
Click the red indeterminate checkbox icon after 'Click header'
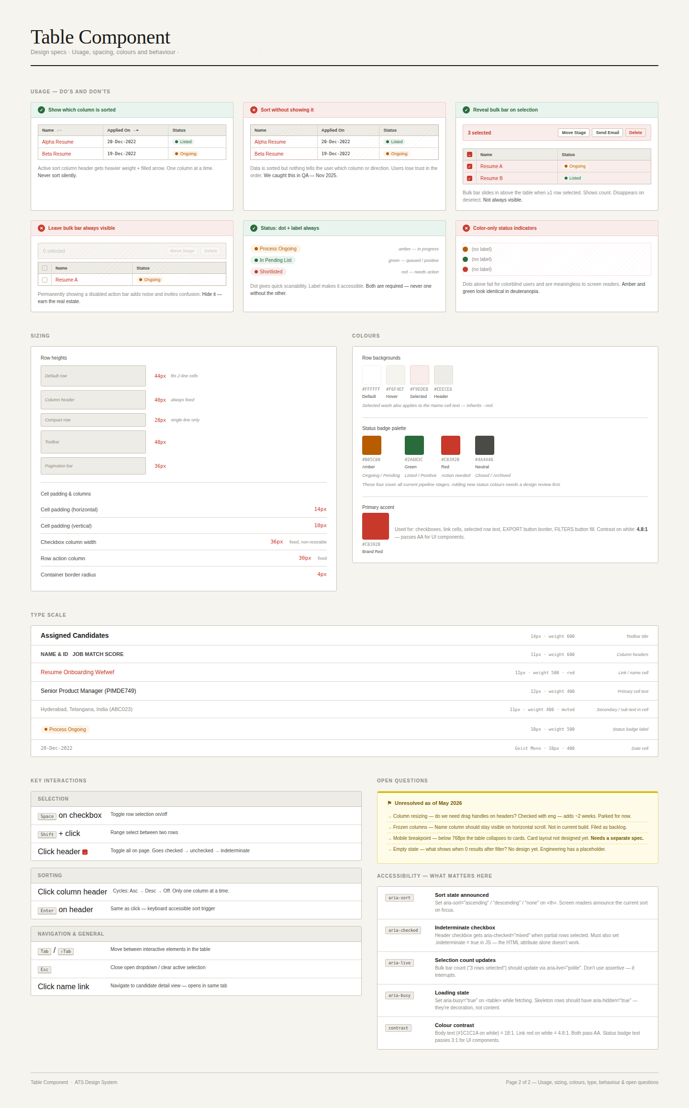tap(85, 852)
